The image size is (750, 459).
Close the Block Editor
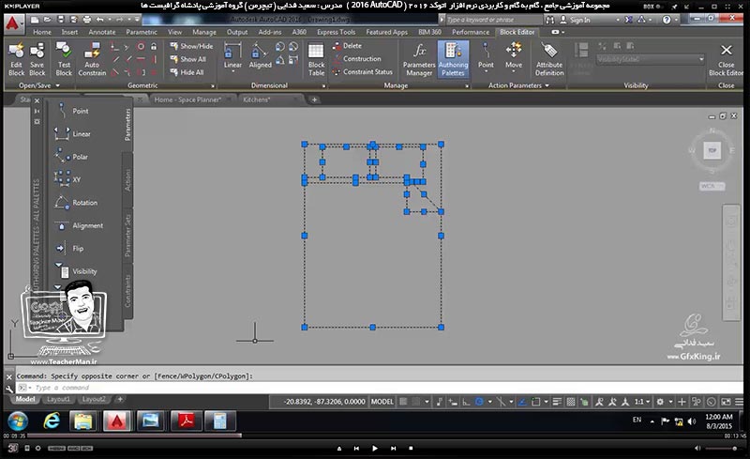click(x=726, y=59)
